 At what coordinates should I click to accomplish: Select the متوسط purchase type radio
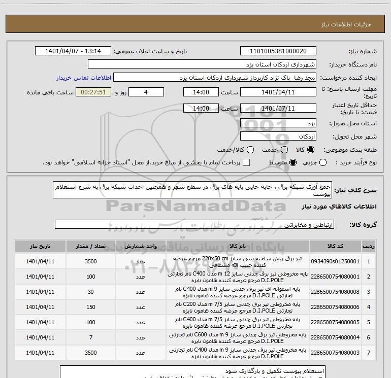click(x=293, y=162)
